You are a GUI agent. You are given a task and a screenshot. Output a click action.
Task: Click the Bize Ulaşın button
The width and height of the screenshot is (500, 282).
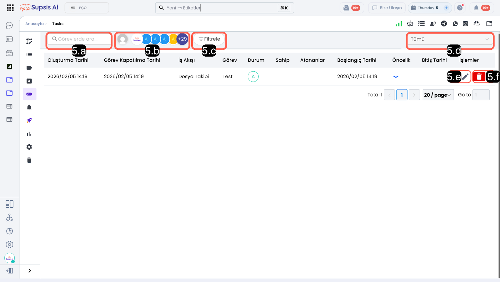tap(387, 8)
